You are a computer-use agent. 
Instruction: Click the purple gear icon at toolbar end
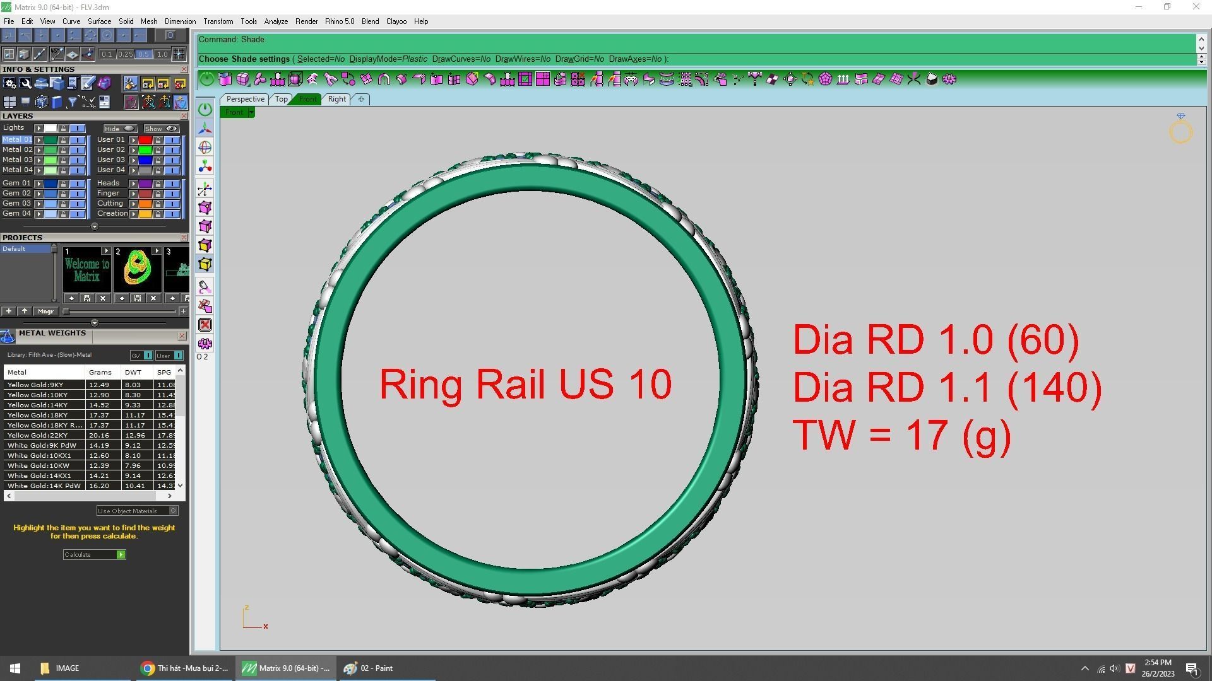949,79
